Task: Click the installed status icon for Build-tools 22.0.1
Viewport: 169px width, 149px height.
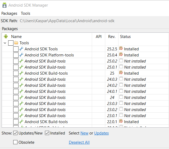Action: (121, 121)
